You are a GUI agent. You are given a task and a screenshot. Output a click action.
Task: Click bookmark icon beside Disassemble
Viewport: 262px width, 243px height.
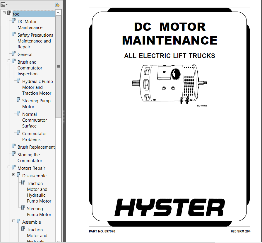(x=18, y=175)
